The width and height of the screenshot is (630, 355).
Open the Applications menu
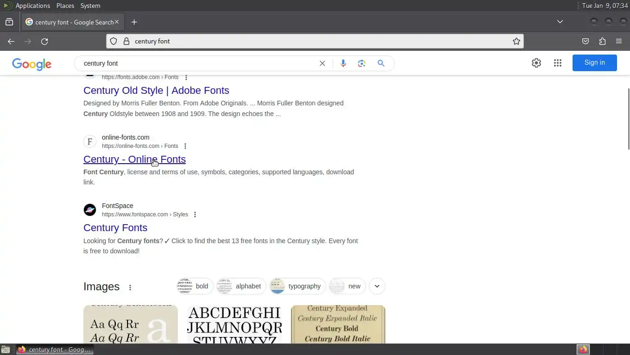click(32, 6)
